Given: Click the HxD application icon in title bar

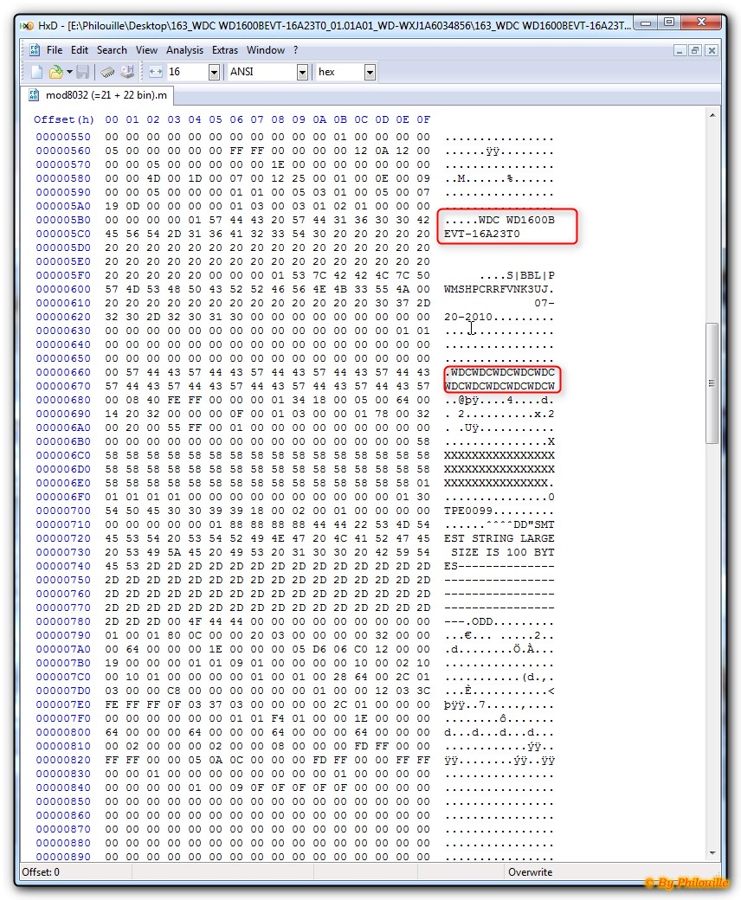Looking at the screenshot, I should [x=27, y=26].
